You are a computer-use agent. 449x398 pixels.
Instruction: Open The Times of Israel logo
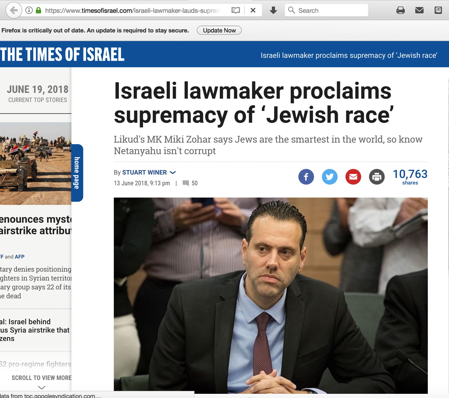click(62, 54)
